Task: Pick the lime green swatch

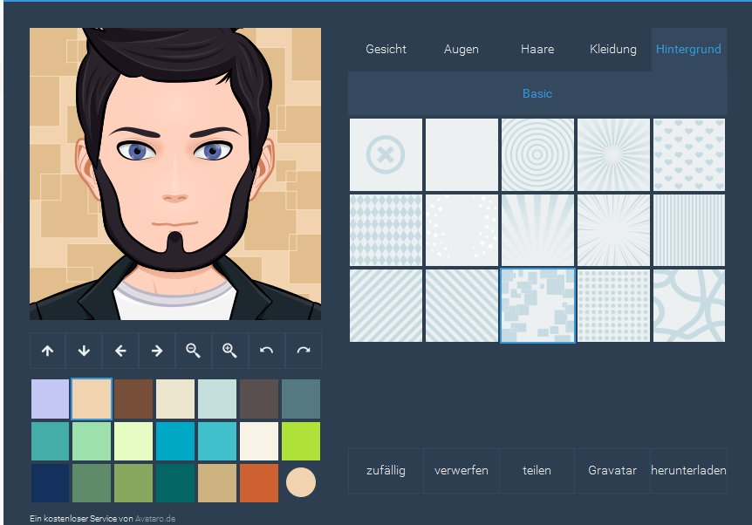Action: click(301, 441)
